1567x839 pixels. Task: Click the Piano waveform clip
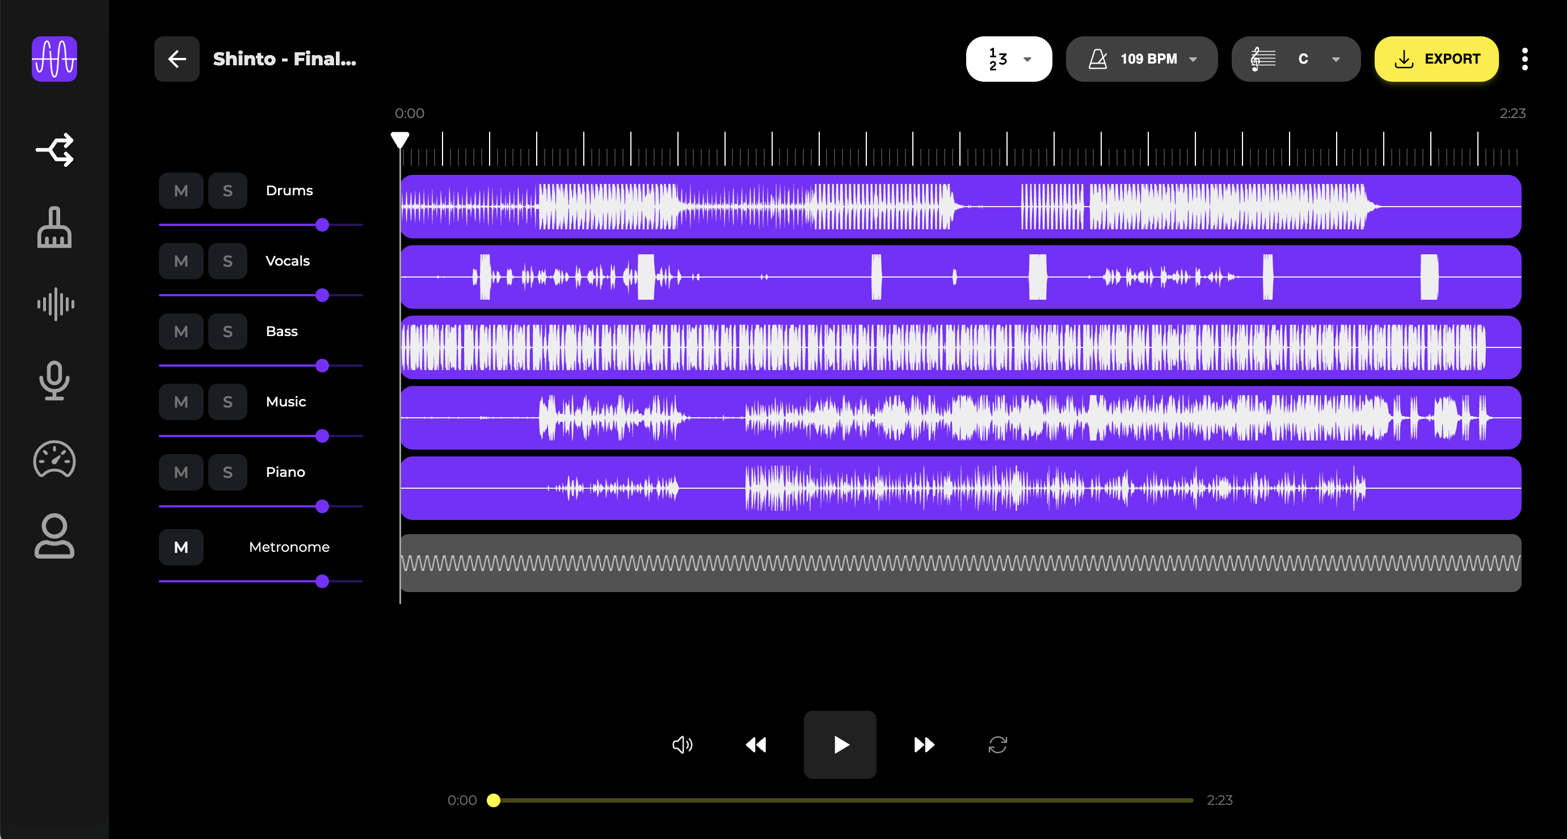coord(961,488)
